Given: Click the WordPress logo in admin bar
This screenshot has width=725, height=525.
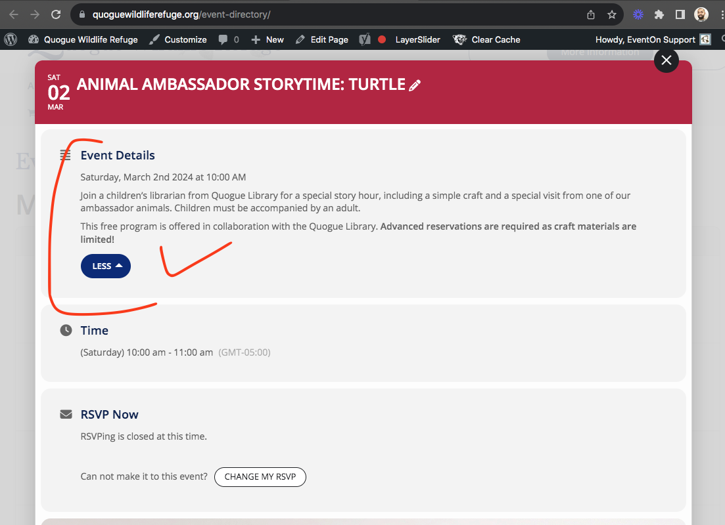Looking at the screenshot, I should click(x=10, y=40).
